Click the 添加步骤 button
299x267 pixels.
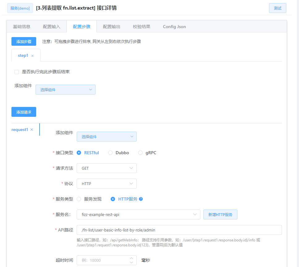tap(23, 41)
